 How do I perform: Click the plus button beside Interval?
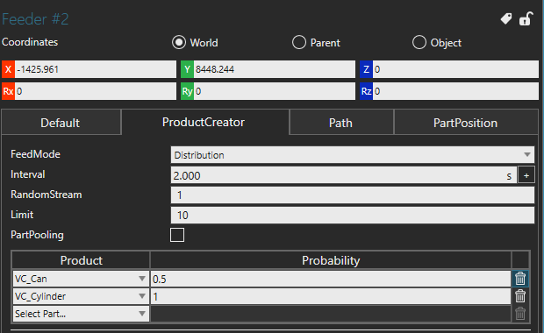pyautogui.click(x=526, y=175)
